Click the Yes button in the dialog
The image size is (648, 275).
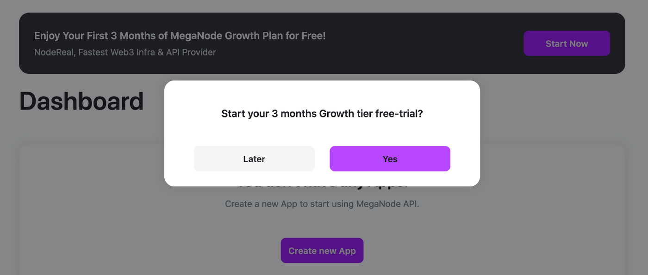tap(390, 159)
